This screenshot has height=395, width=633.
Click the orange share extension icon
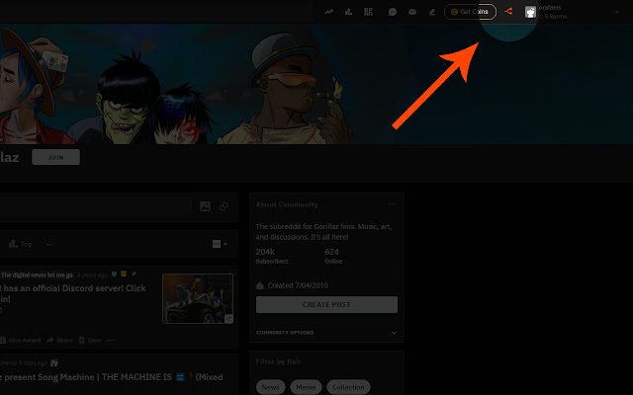coord(508,11)
